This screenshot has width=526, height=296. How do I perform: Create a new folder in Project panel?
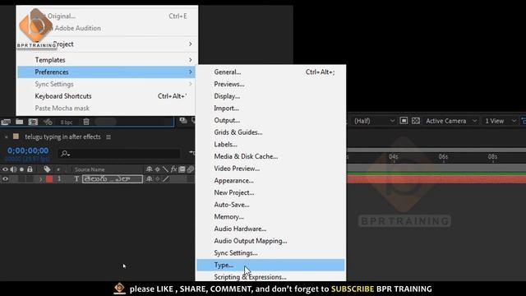click(20, 122)
